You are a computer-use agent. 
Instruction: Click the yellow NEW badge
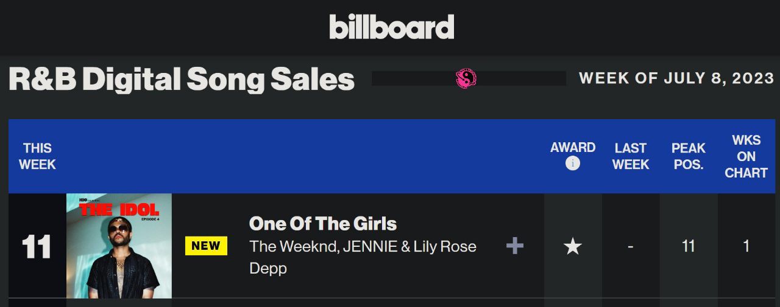point(206,246)
